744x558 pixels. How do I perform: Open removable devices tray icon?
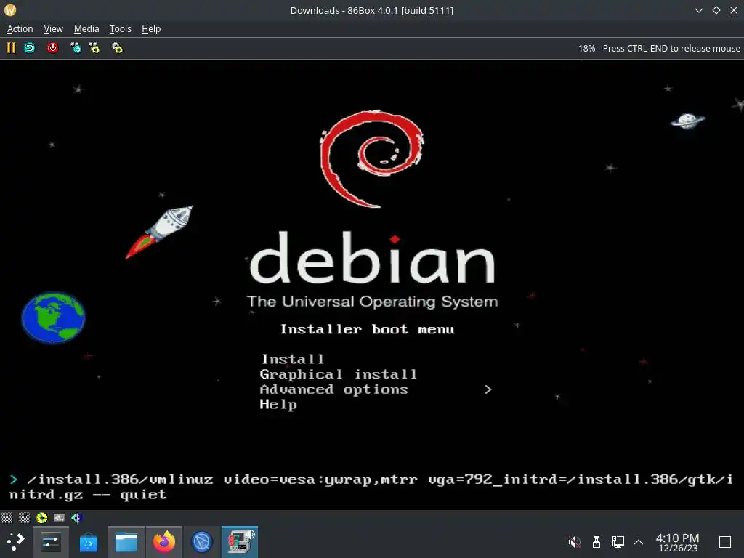pos(597,542)
